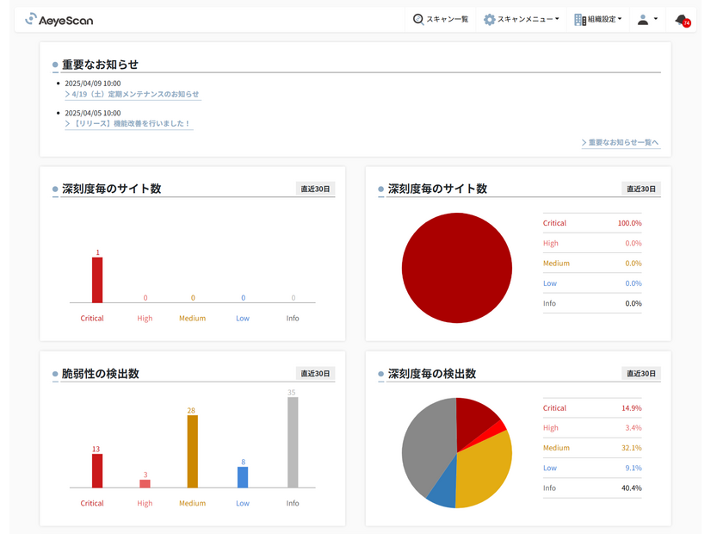Click the Critical 100.0% legend row
The height and width of the screenshot is (534, 711).
[x=592, y=222]
